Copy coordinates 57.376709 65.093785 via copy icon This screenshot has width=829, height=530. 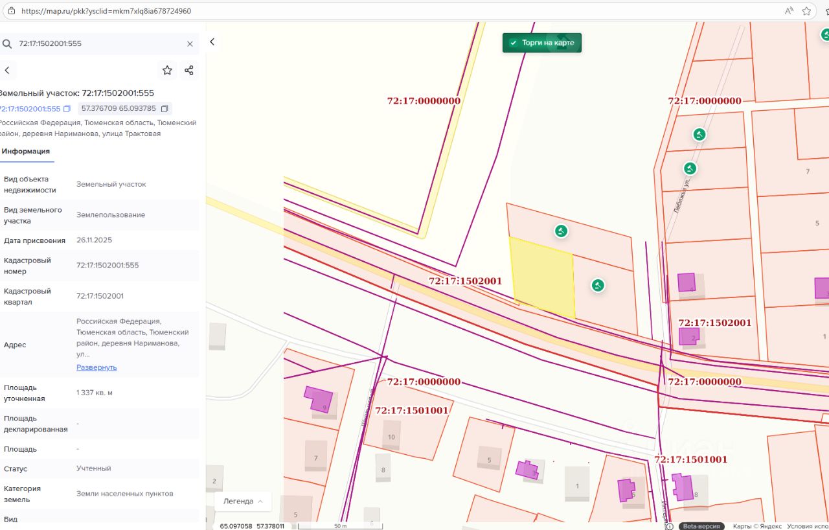(165, 109)
